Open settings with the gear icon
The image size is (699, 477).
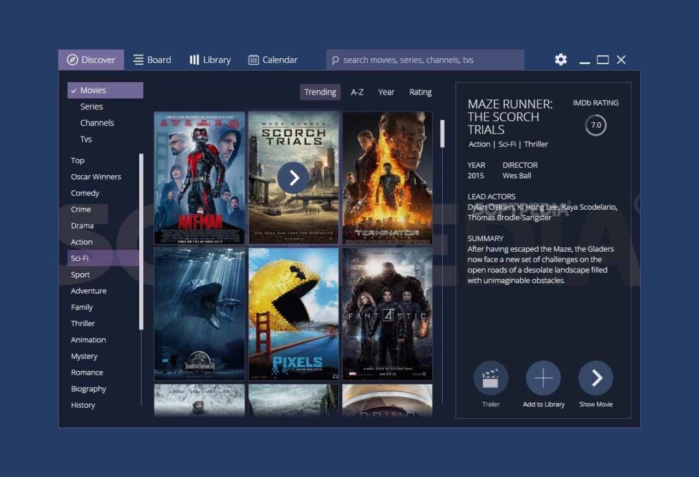[560, 60]
